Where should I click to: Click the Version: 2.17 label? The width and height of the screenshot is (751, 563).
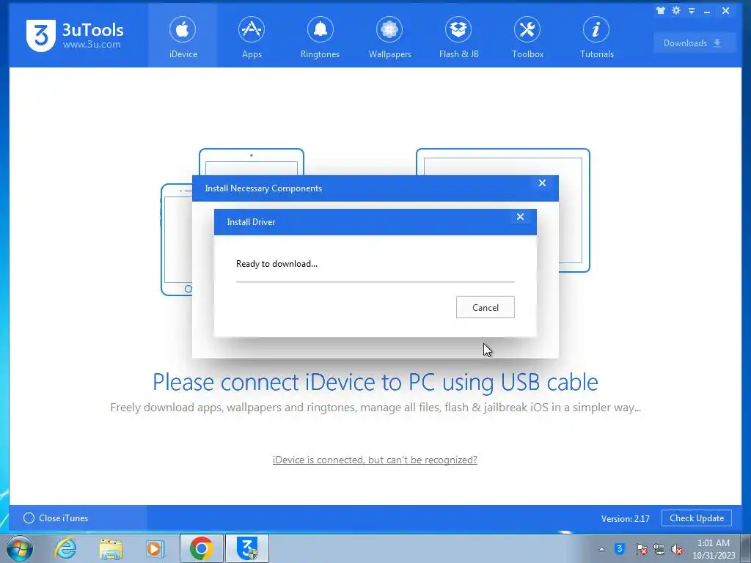pyautogui.click(x=625, y=518)
